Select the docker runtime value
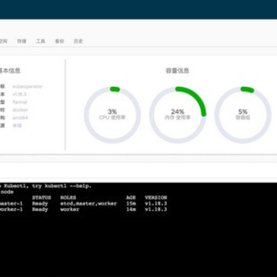277x277 pixels. 20,110
